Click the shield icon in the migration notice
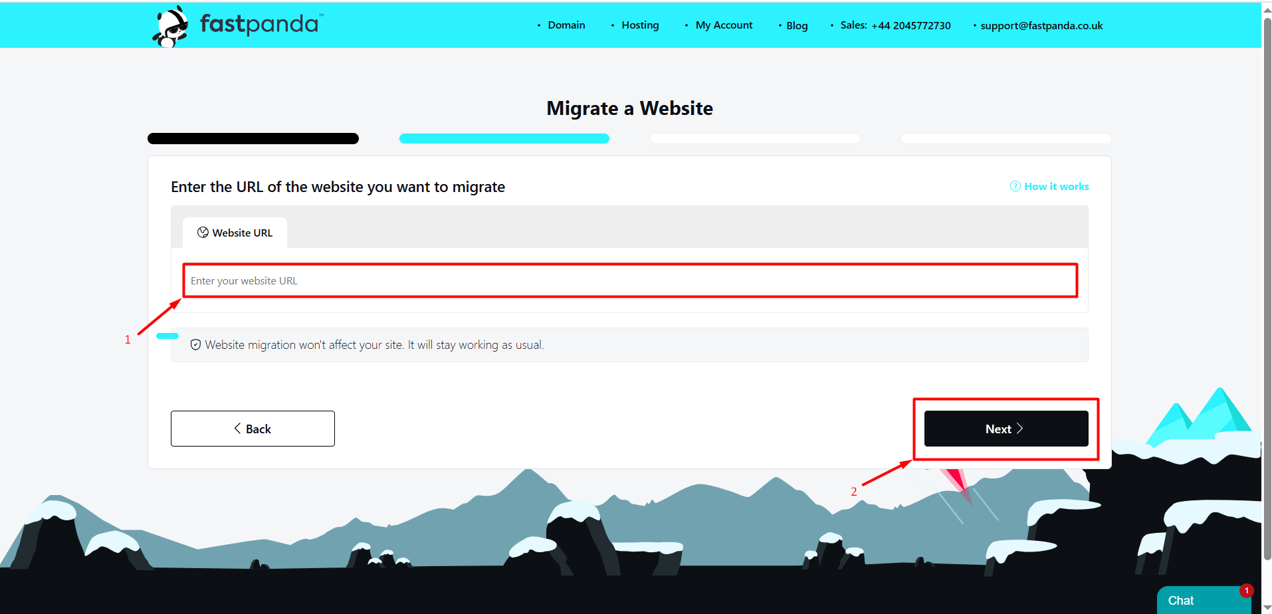This screenshot has width=1272, height=614. [x=195, y=345]
